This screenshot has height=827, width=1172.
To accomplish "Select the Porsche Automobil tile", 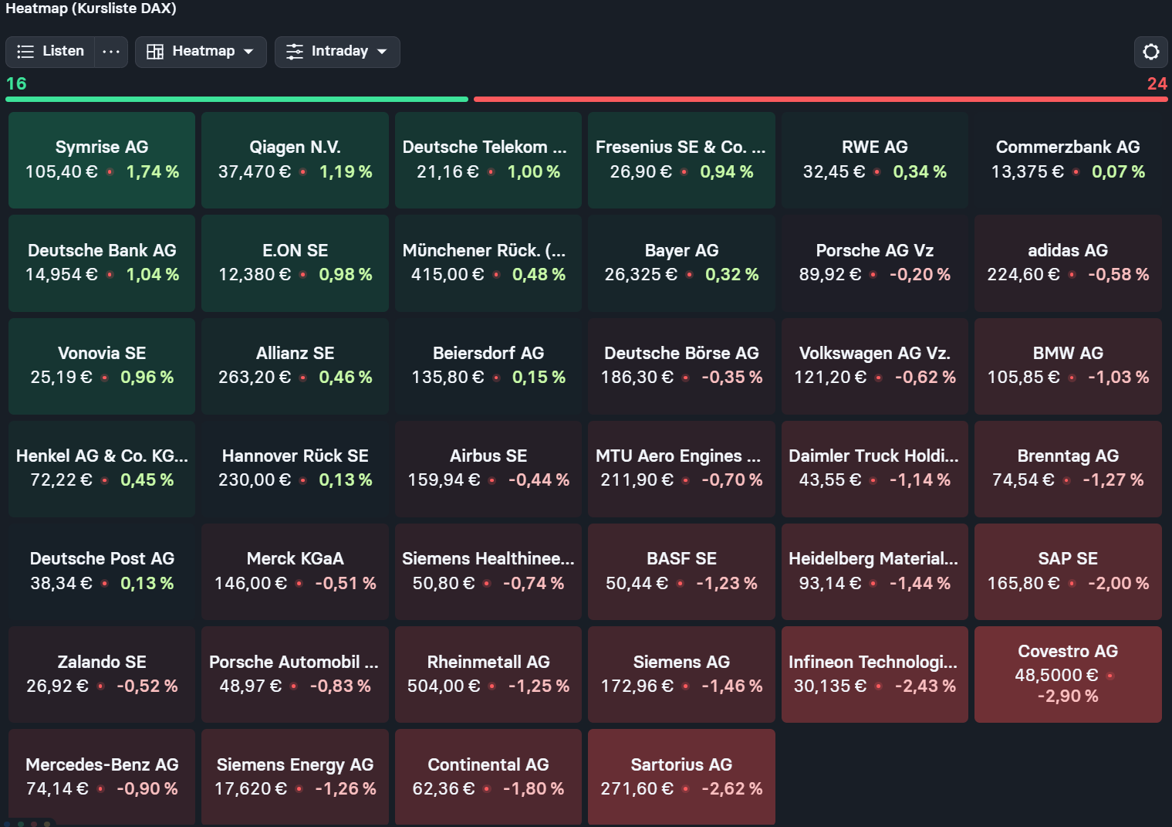I will [295, 674].
